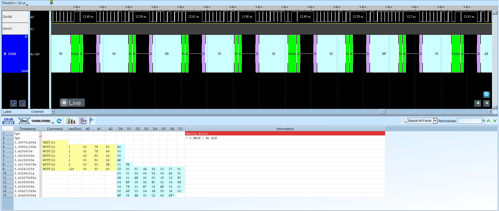Click the waveform horizontal scrollbar thumb
Image resolution: width=499 pixels, height=211 pixels.
coord(383,111)
